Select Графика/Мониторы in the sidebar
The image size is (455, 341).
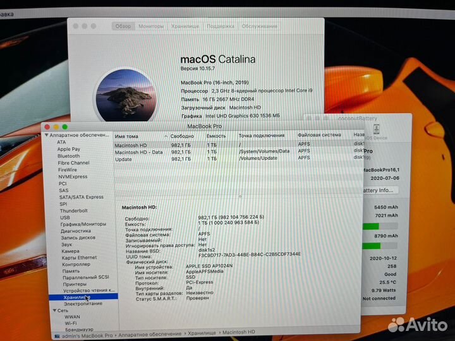[83, 224]
